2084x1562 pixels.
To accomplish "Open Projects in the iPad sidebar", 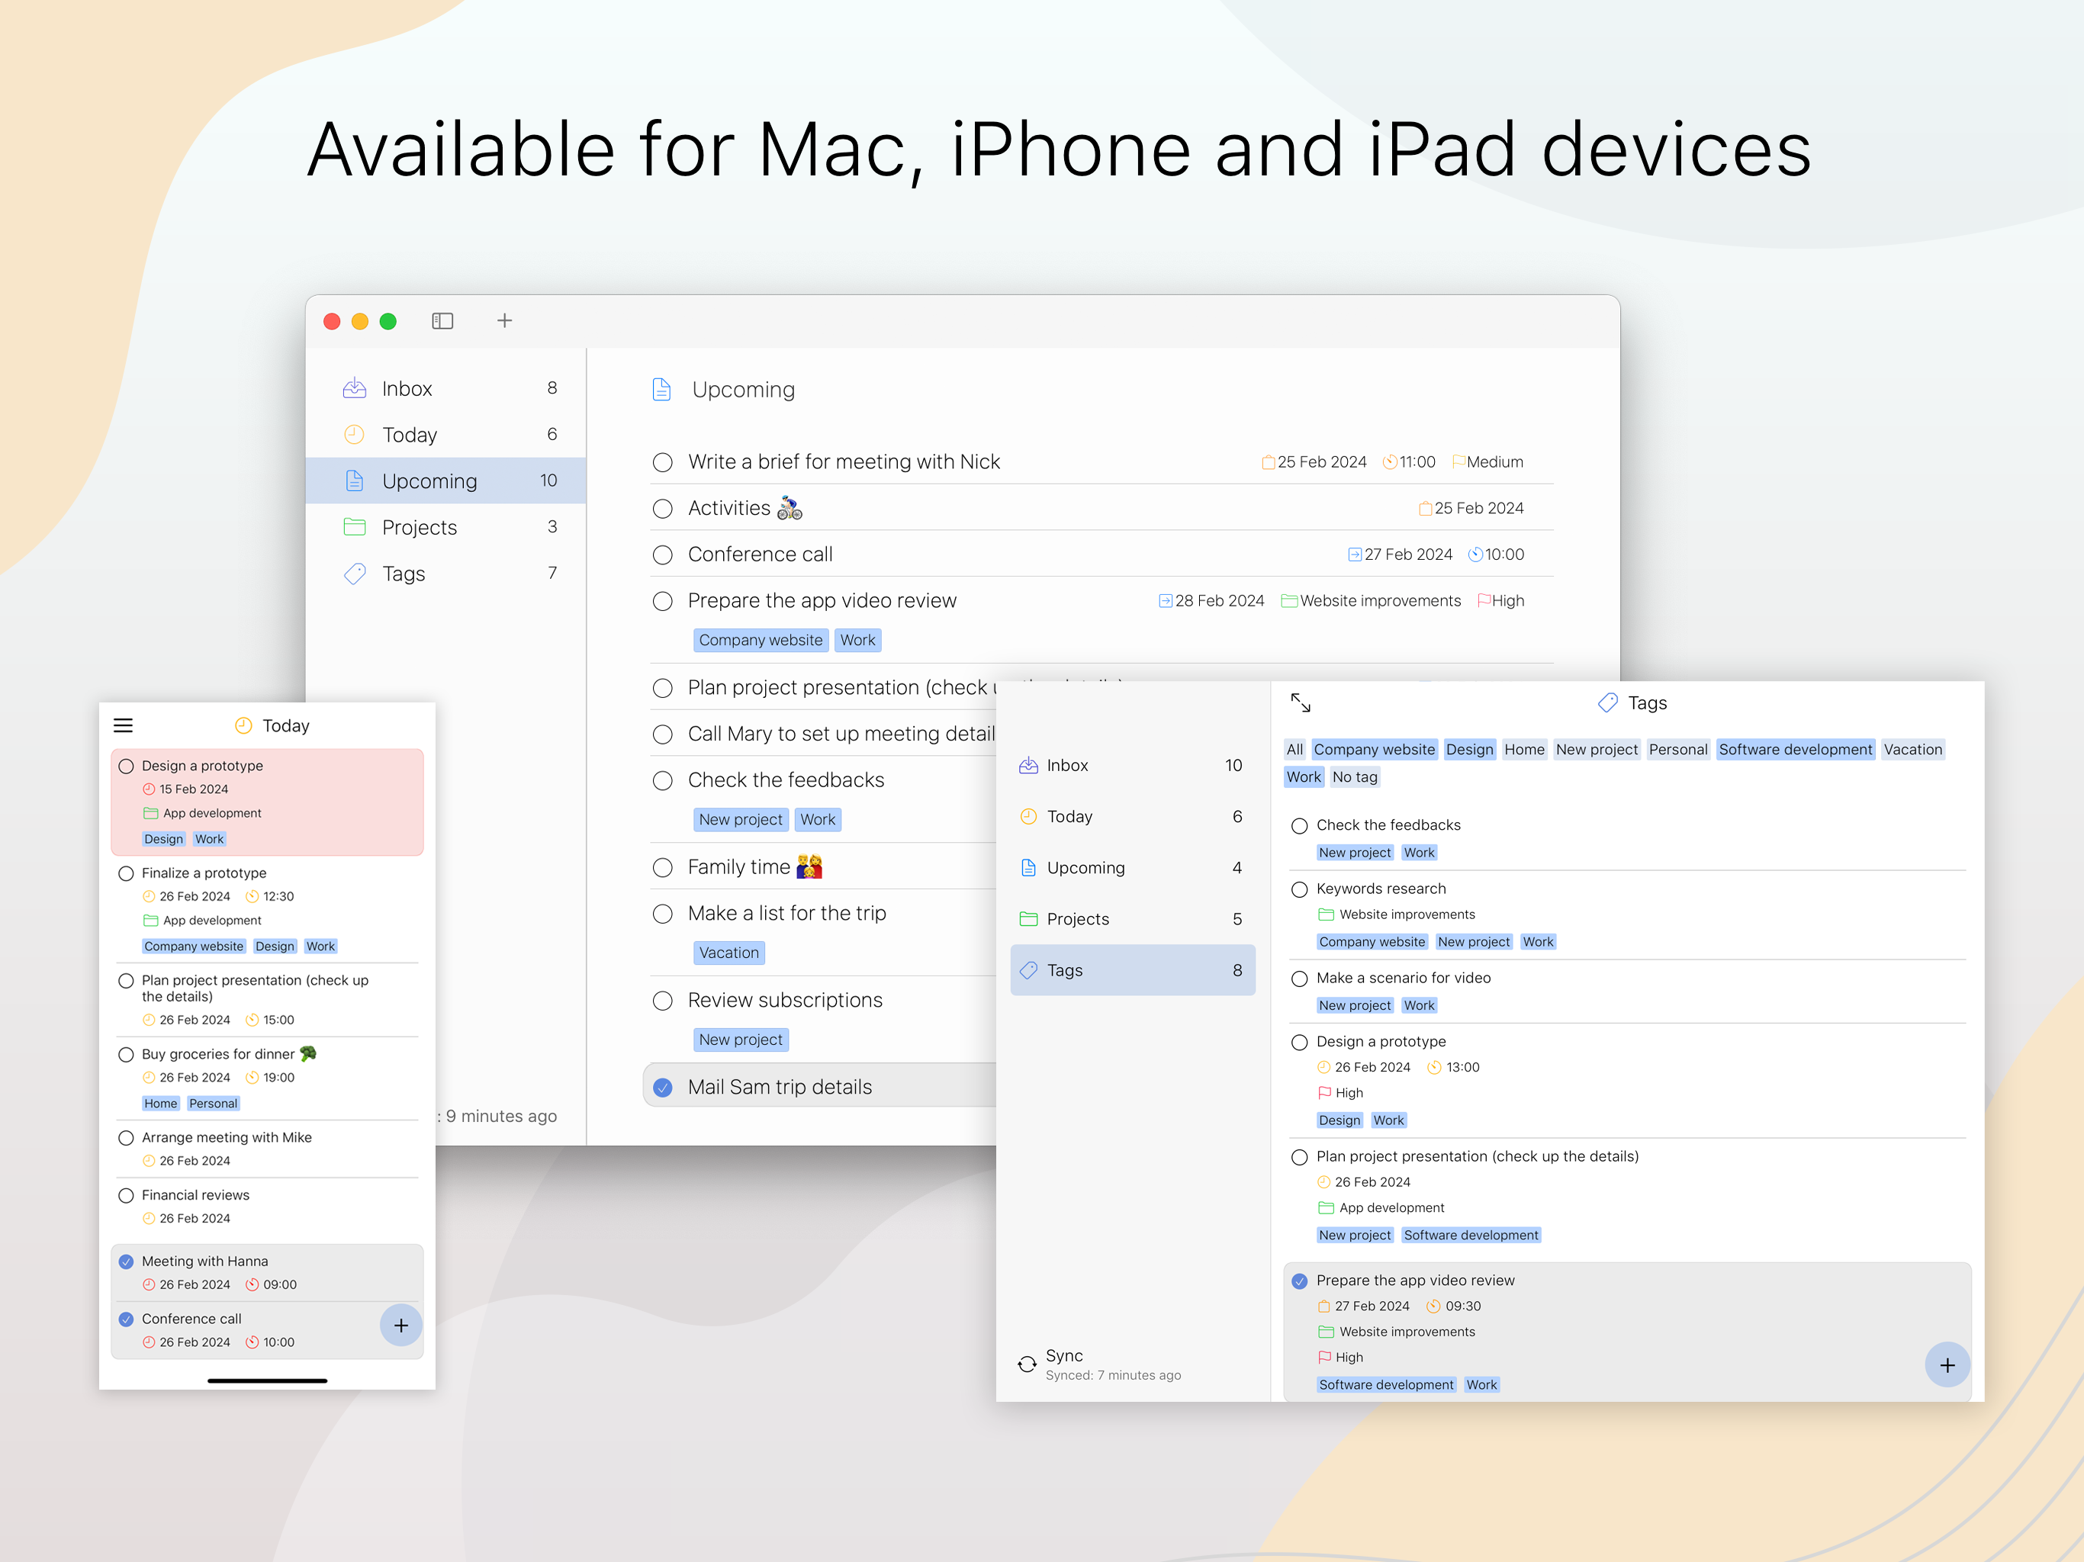I will [x=1133, y=920].
